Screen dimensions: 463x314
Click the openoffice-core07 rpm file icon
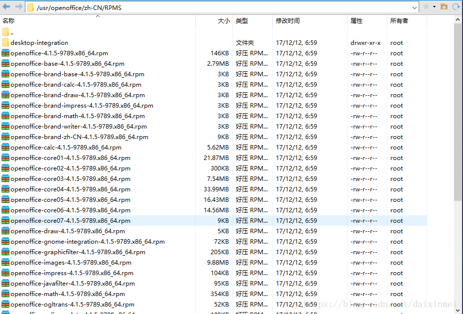[5, 220]
